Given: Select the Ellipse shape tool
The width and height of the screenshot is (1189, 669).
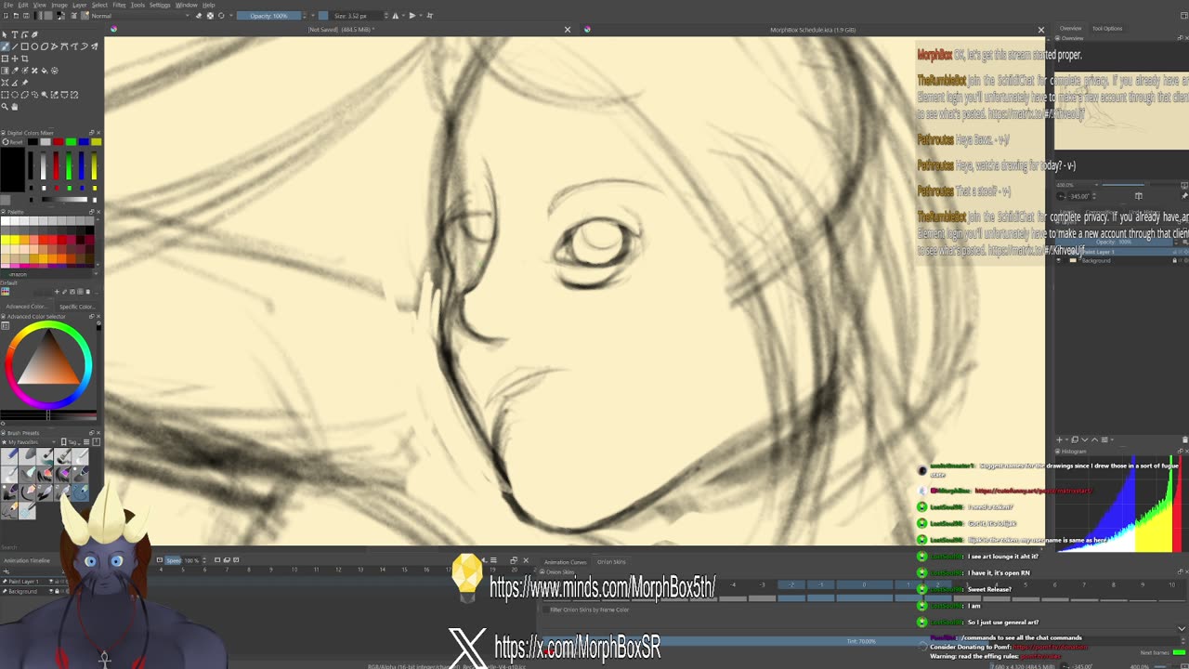Looking at the screenshot, I should [x=34, y=46].
